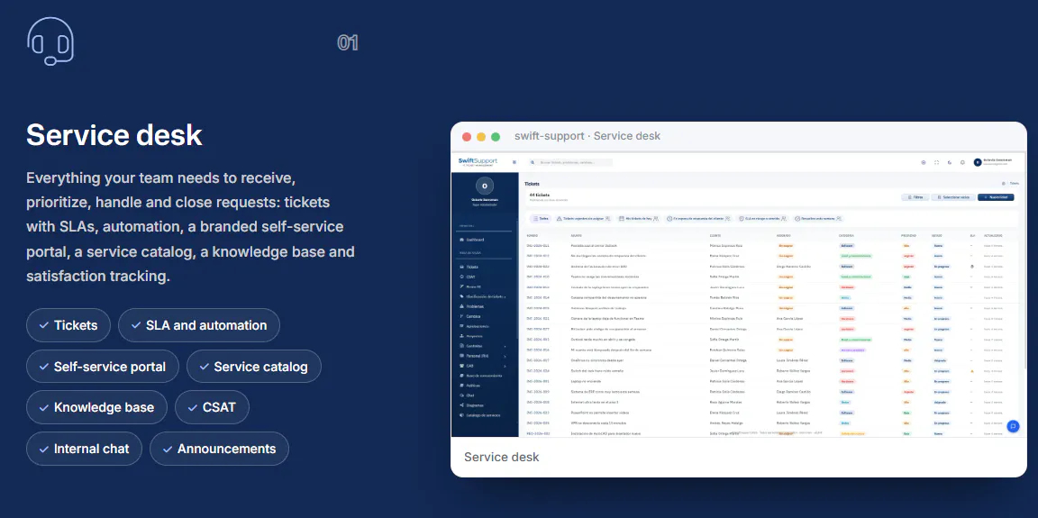Viewport: 1038px width, 518px height.
Task: Expand the CAB sidebar submenu
Action: (x=484, y=365)
